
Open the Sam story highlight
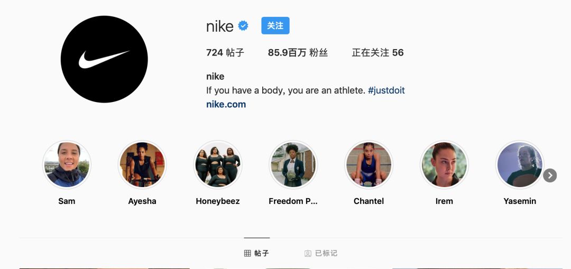click(67, 164)
